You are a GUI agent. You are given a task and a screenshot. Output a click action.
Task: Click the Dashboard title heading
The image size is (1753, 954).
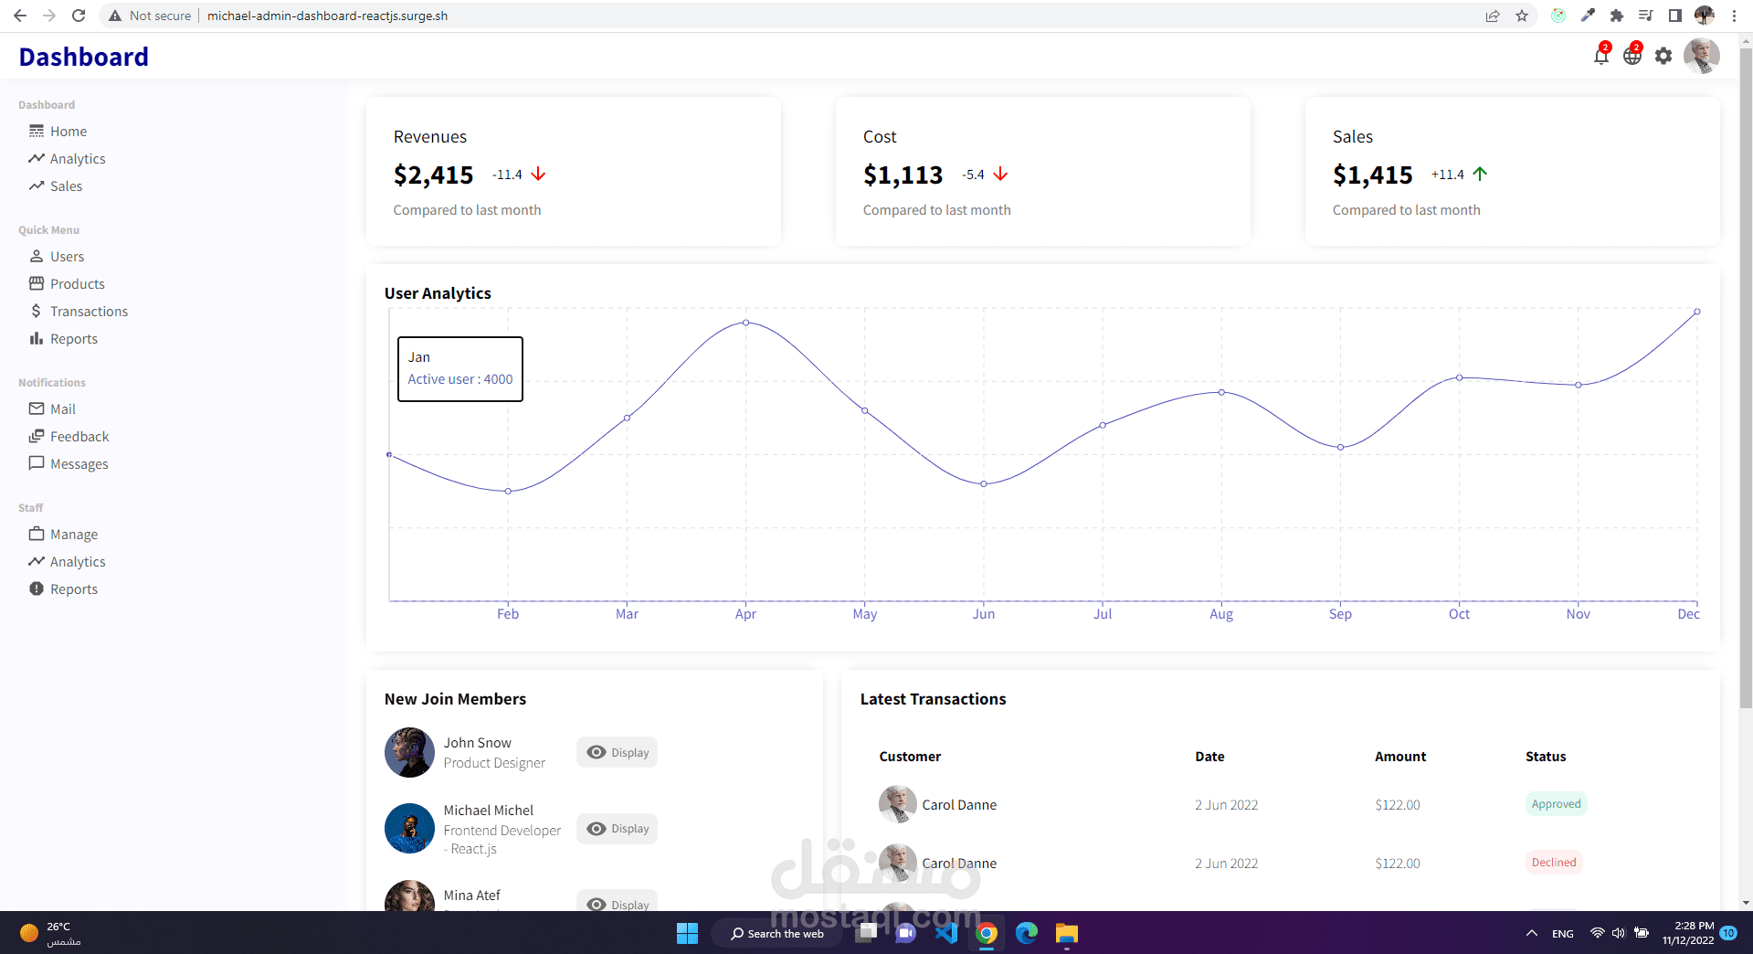point(83,56)
